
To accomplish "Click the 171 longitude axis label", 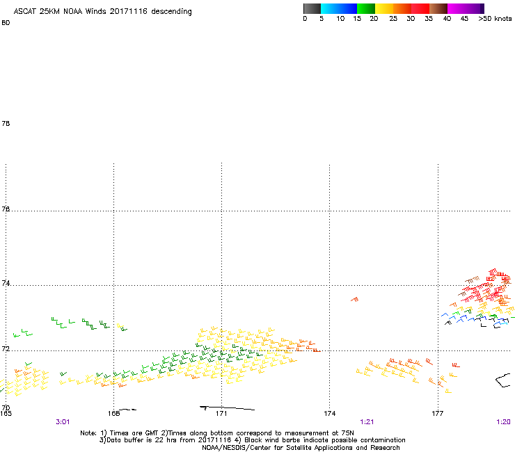I will [221, 414].
